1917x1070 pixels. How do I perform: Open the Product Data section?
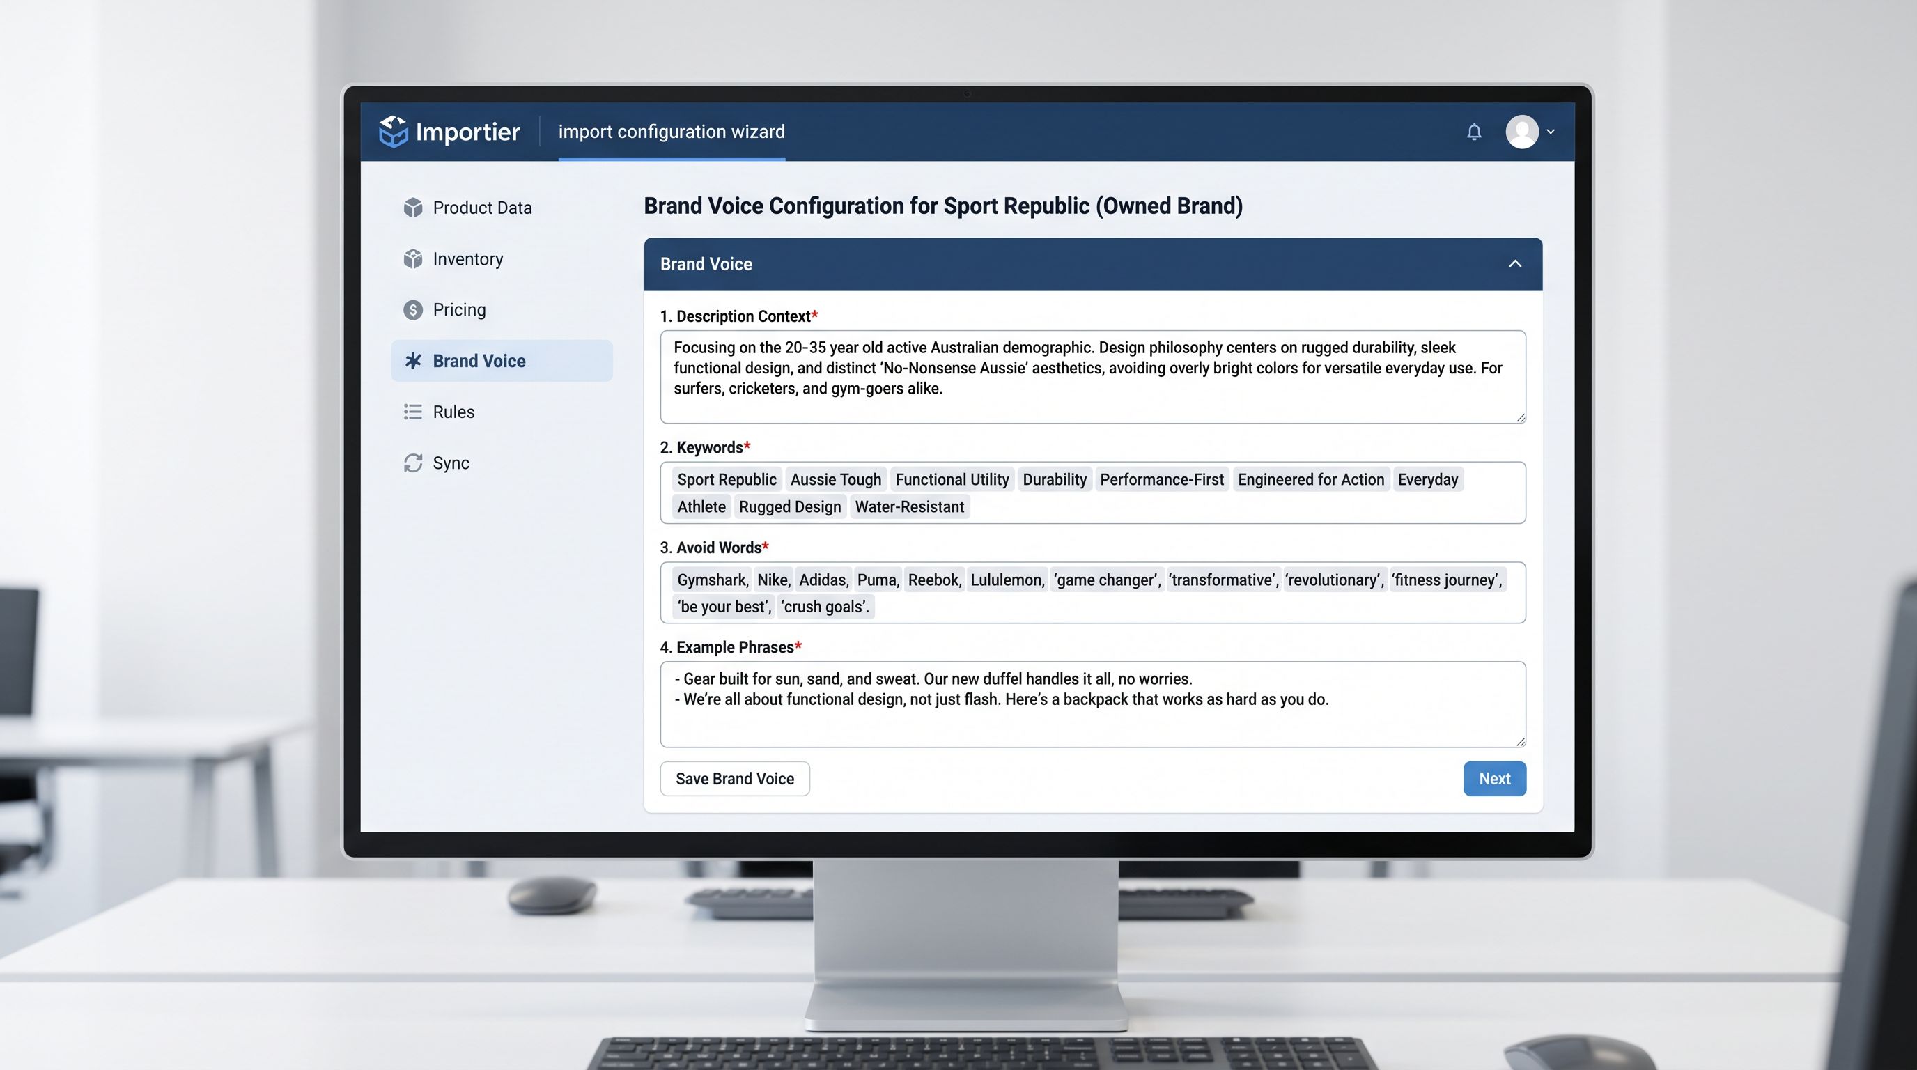(502, 208)
